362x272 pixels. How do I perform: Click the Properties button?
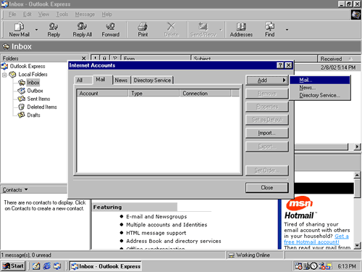[x=266, y=107]
